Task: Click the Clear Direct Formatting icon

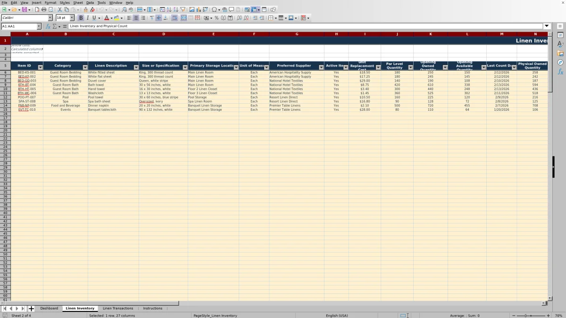Action: click(92, 9)
